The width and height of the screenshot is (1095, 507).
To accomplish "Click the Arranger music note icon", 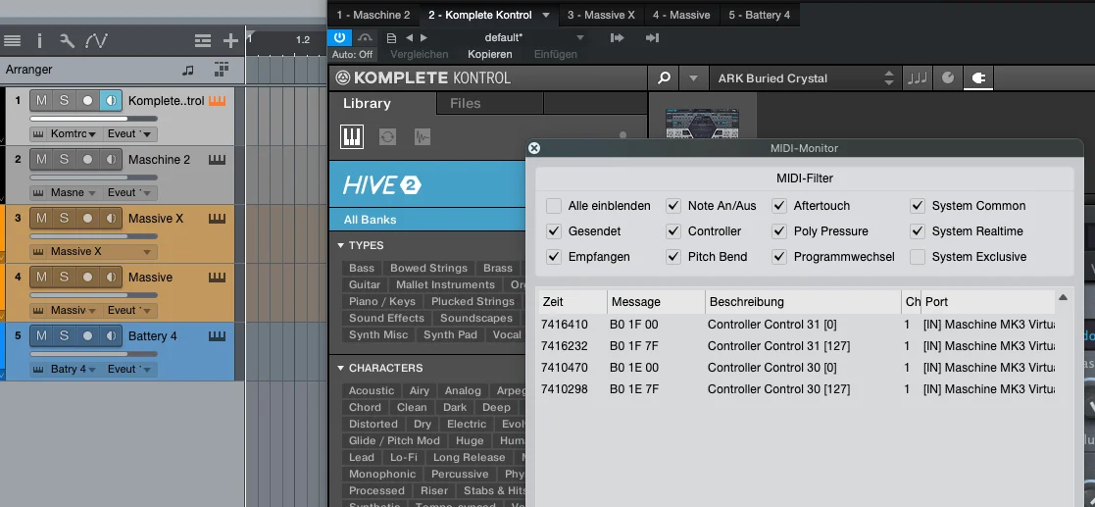I will [187, 70].
